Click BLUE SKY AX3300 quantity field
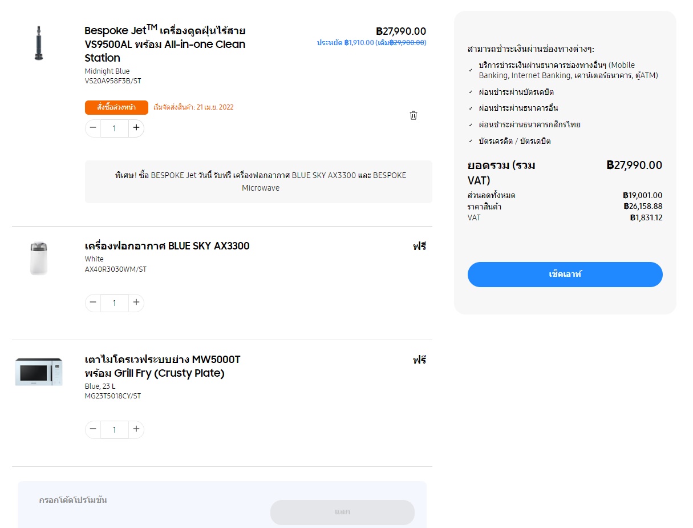 coord(115,303)
